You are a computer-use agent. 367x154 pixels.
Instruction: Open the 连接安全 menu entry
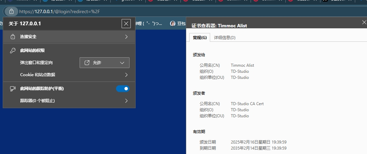pyautogui.click(x=69, y=37)
